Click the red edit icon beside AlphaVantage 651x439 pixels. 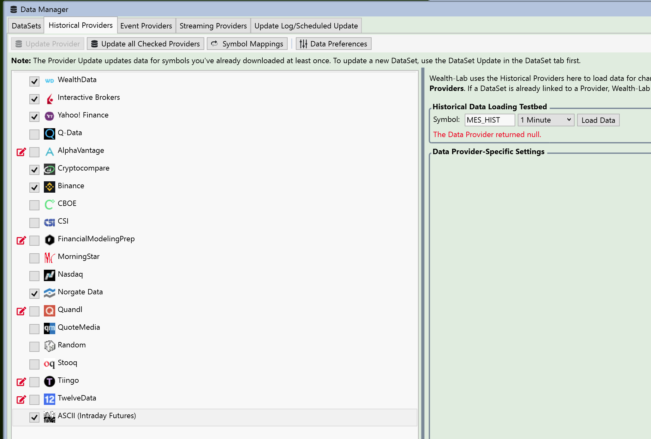(21, 152)
